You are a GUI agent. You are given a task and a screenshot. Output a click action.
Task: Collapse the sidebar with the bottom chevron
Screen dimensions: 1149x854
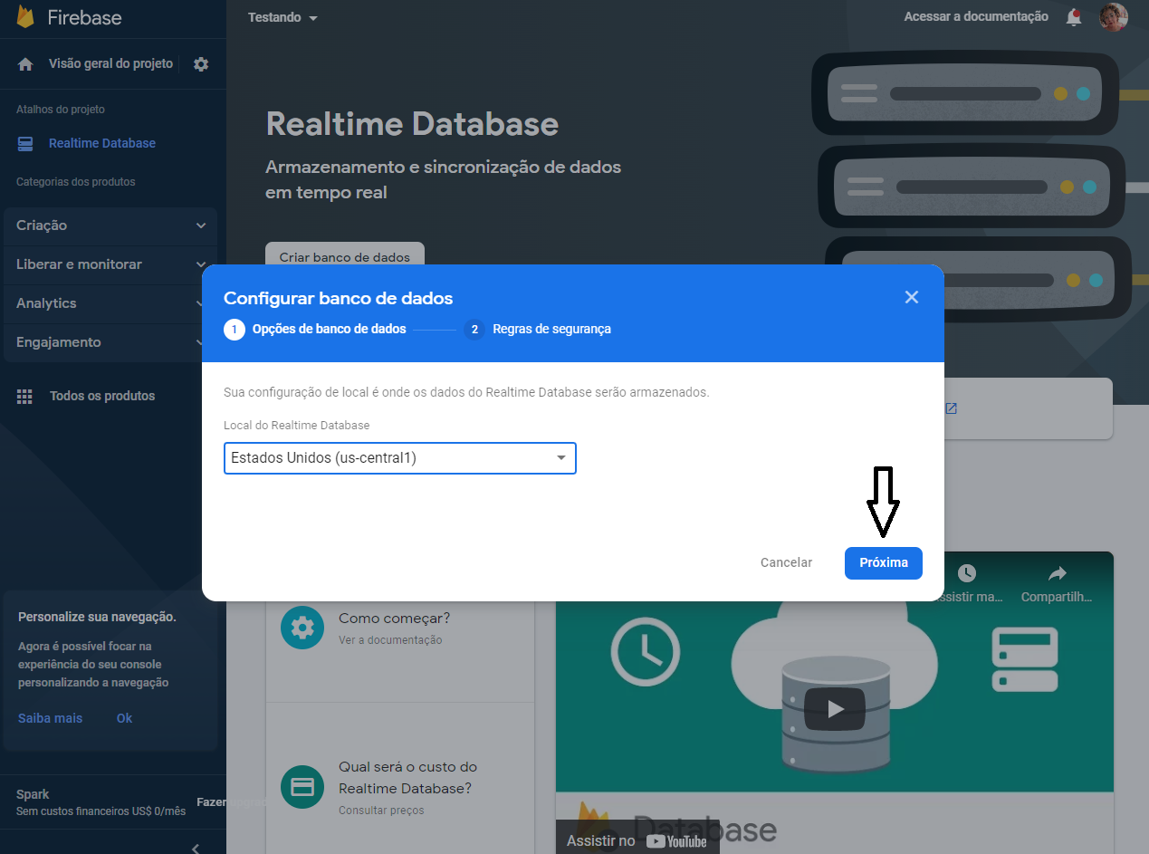[196, 848]
